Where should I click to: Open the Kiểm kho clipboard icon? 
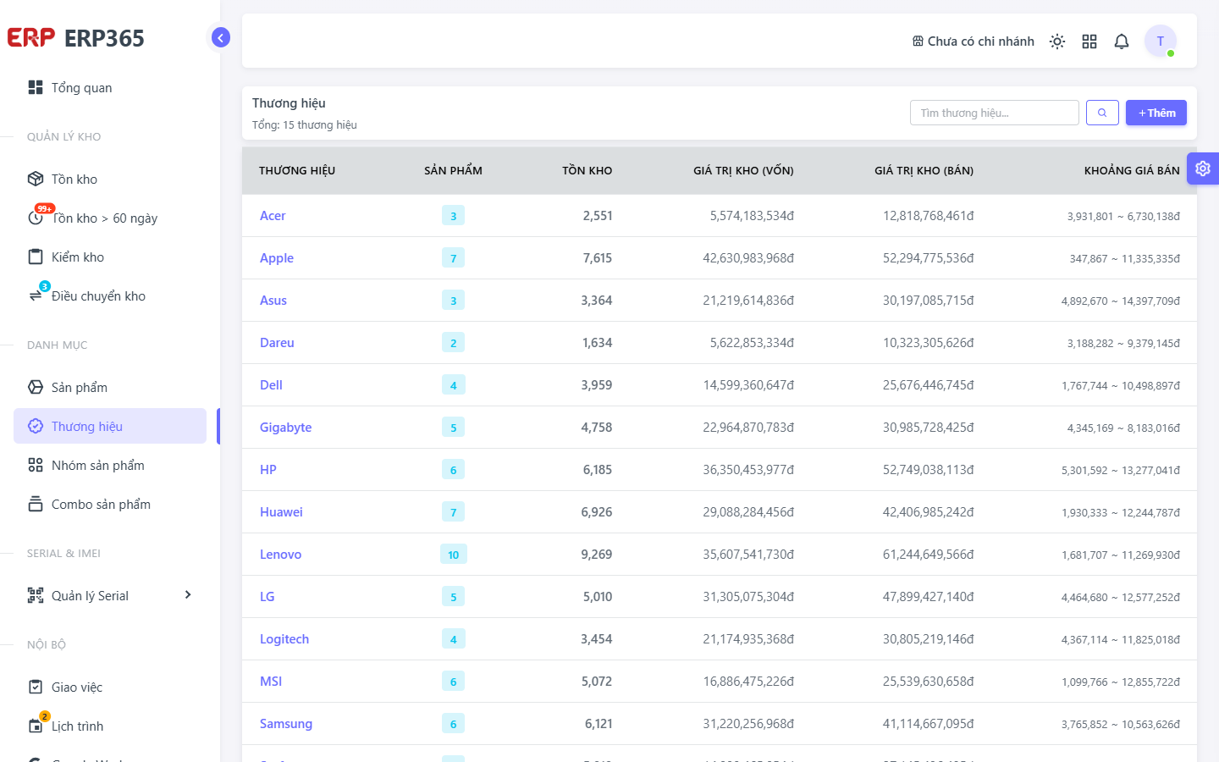click(36, 257)
